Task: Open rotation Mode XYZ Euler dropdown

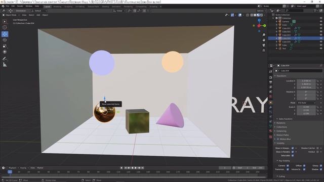Action: coord(306,103)
